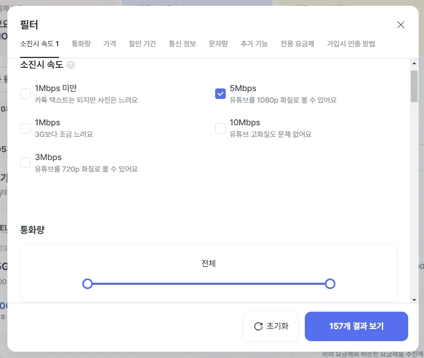424x358 pixels.
Task: Switch to the 추가 기능 tab
Action: pos(254,44)
